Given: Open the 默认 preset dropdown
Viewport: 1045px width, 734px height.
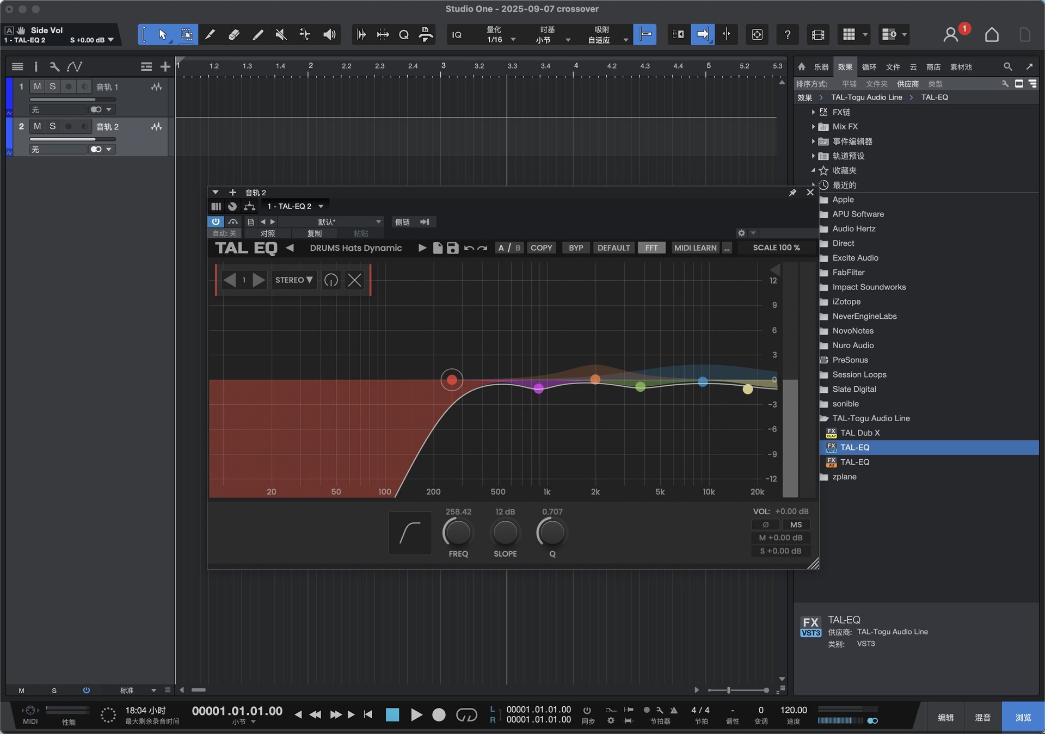Looking at the screenshot, I should (x=330, y=221).
